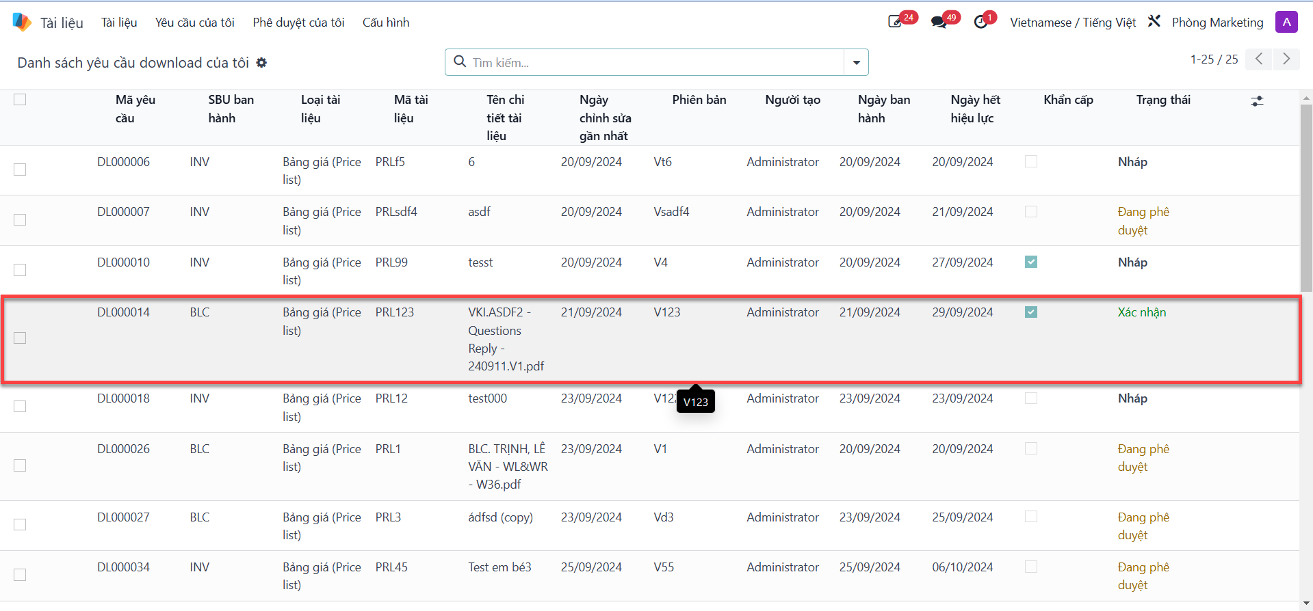Click the test000 document detail name

coord(487,398)
